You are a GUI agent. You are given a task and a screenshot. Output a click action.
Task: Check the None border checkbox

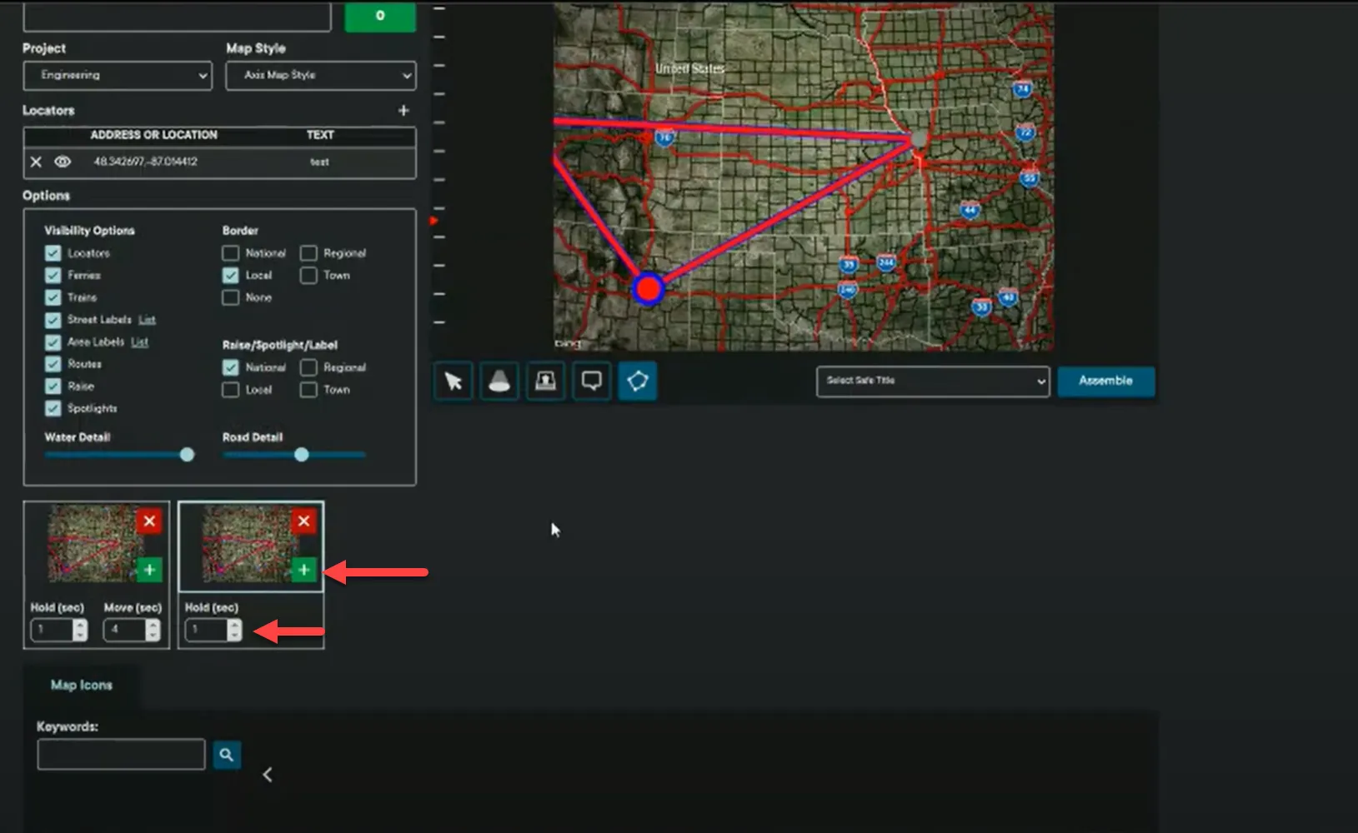[x=231, y=297]
